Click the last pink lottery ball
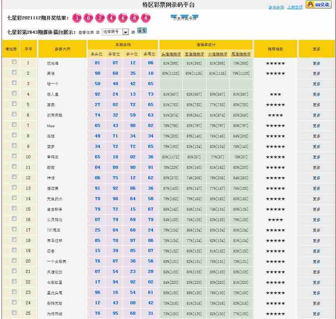The image size is (336, 319). tap(145, 18)
